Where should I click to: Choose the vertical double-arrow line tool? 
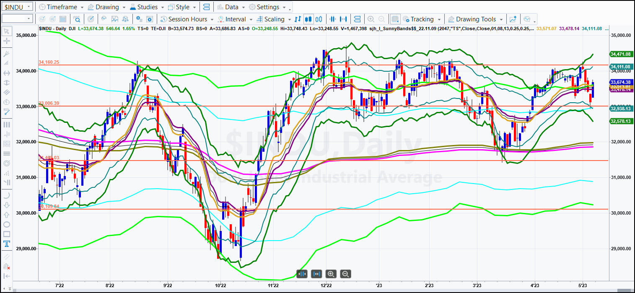[6, 83]
